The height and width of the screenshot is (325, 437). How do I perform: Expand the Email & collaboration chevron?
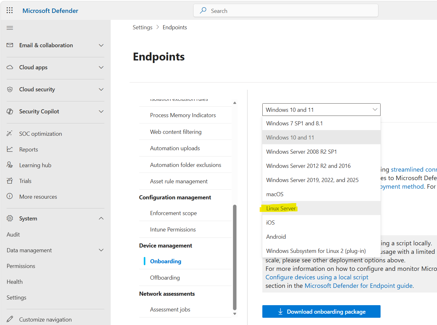tap(101, 45)
